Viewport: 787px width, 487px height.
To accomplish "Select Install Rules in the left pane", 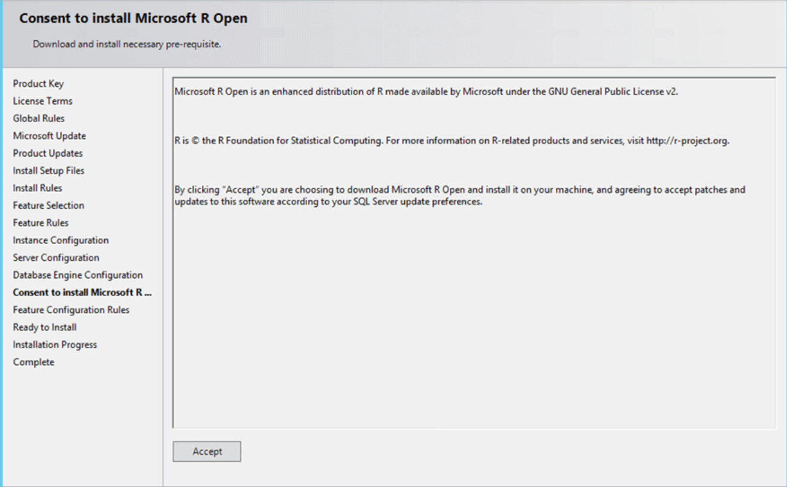I will 38,188.
